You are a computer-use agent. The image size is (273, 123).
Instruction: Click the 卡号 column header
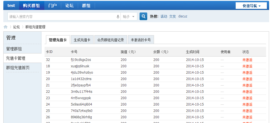pos(74,52)
